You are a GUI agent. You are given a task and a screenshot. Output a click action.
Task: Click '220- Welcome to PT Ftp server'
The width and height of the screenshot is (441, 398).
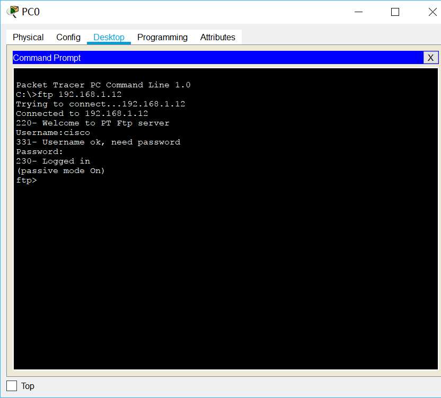(x=93, y=123)
